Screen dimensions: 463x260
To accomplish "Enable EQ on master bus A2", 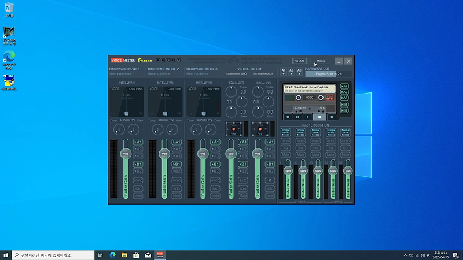I will [x=300, y=148].
